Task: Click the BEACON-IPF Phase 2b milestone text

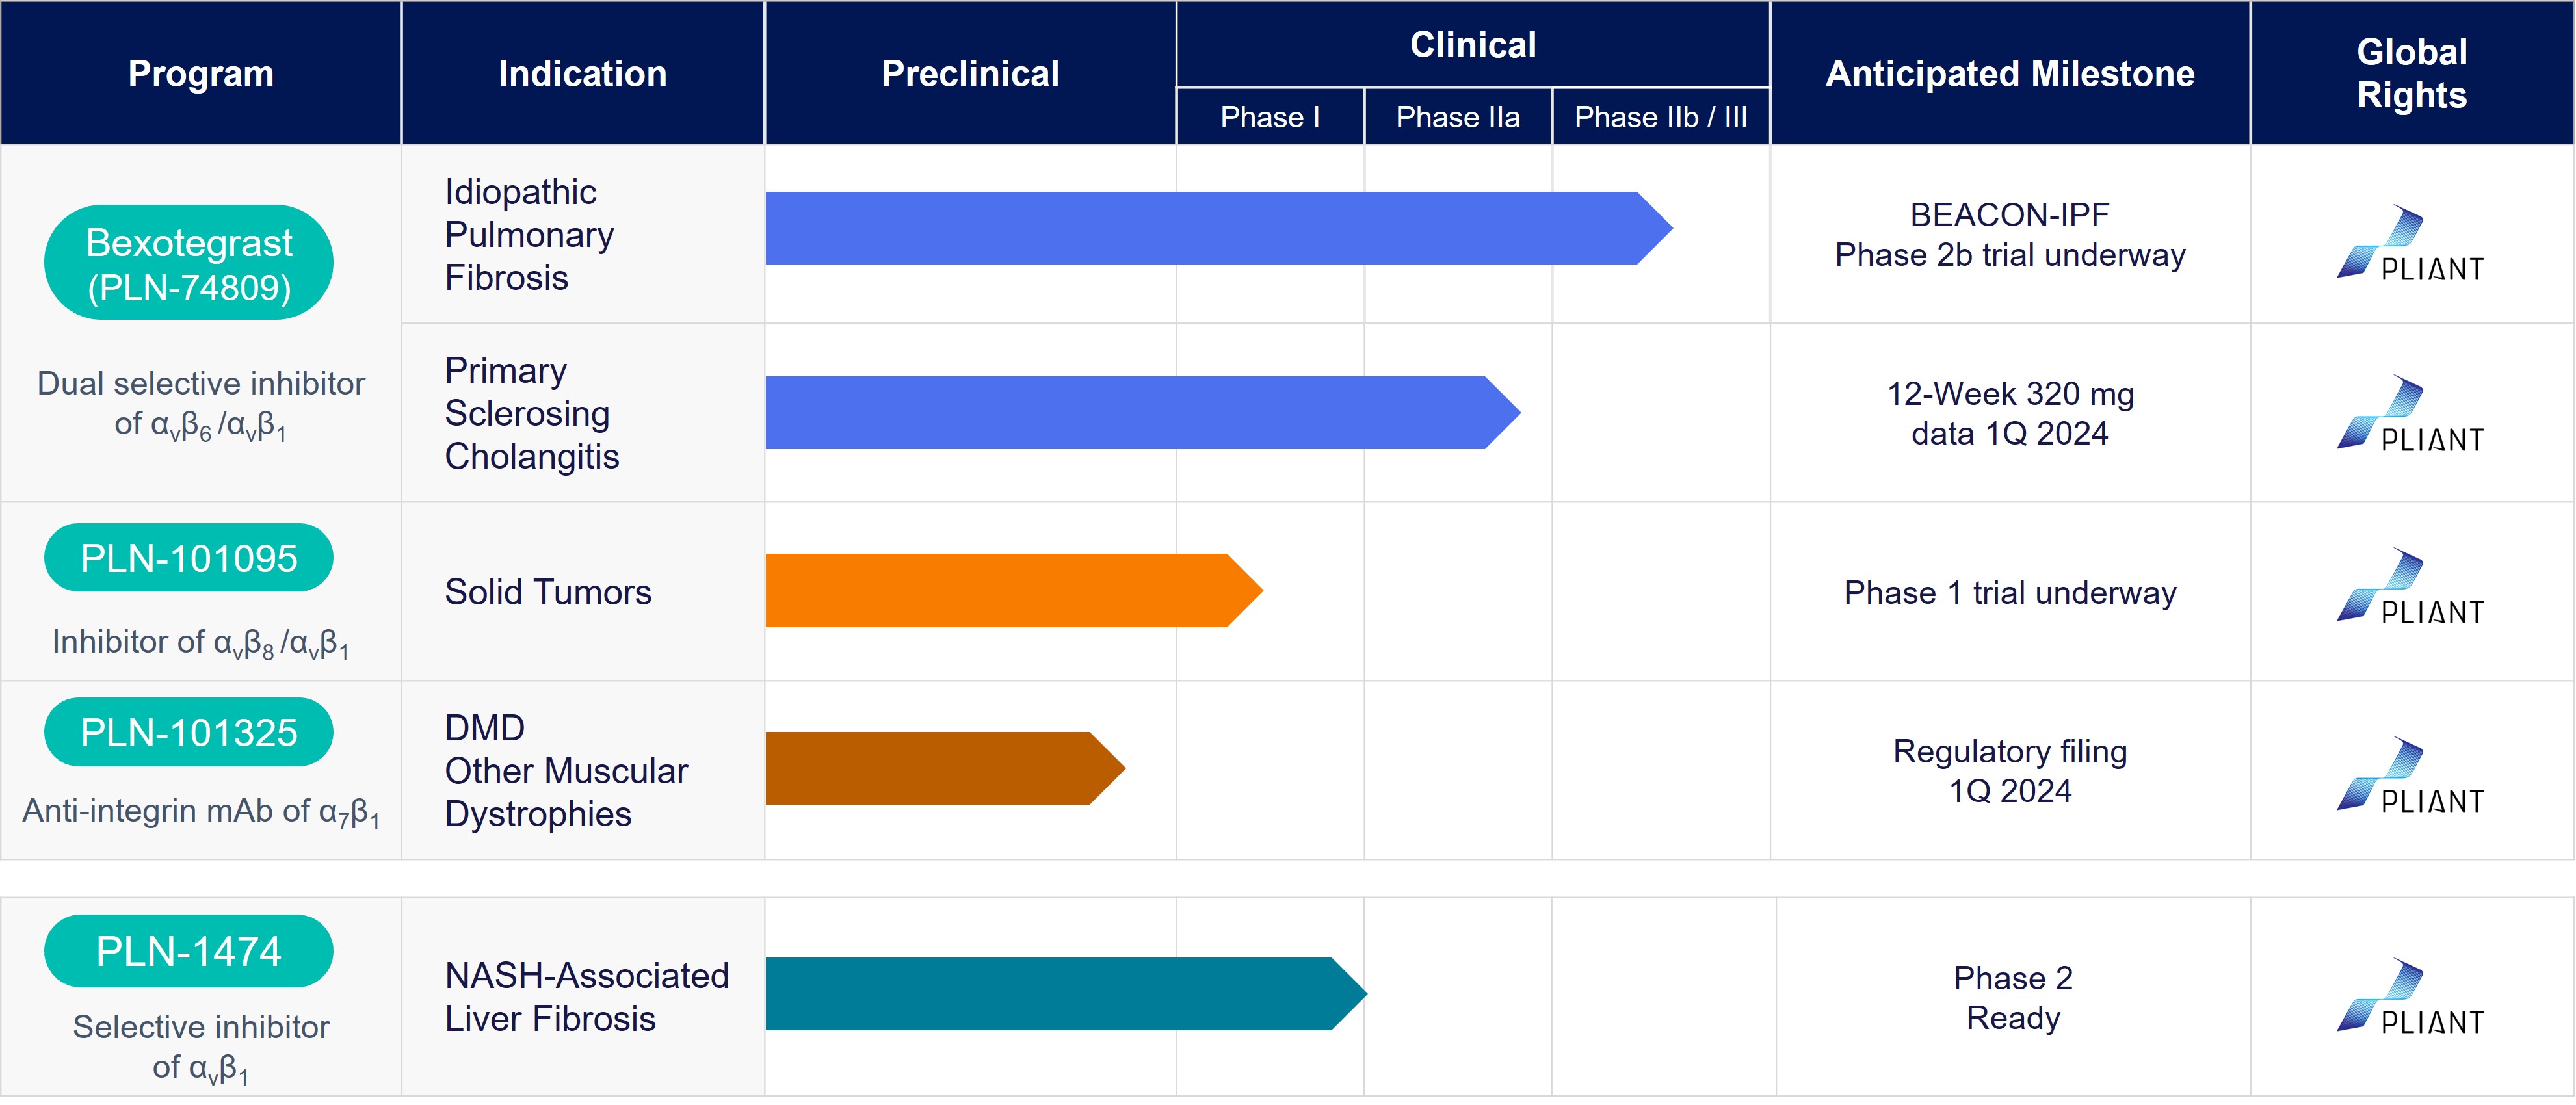Action: (2009, 235)
